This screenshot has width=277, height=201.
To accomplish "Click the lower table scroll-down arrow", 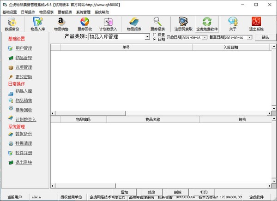I will (274, 181).
